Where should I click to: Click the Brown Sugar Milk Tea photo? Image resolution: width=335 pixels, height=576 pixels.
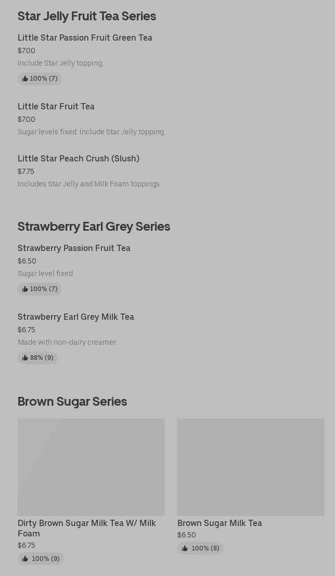pyautogui.click(x=251, y=467)
